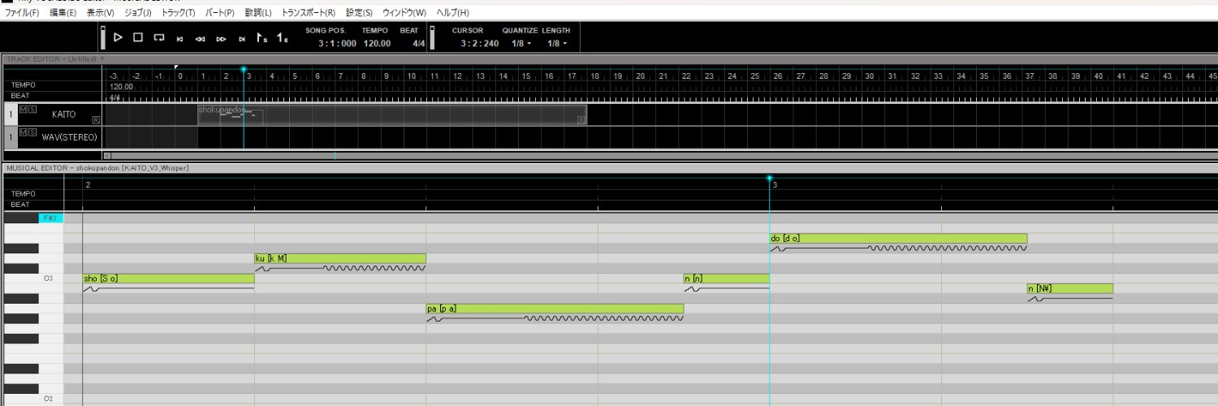Select the WAV(STEREO) track name
The height and width of the screenshot is (406, 1218).
pyautogui.click(x=69, y=137)
